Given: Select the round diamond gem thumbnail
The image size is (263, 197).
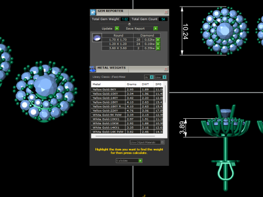Looking at the screenshot, I should (97, 38).
